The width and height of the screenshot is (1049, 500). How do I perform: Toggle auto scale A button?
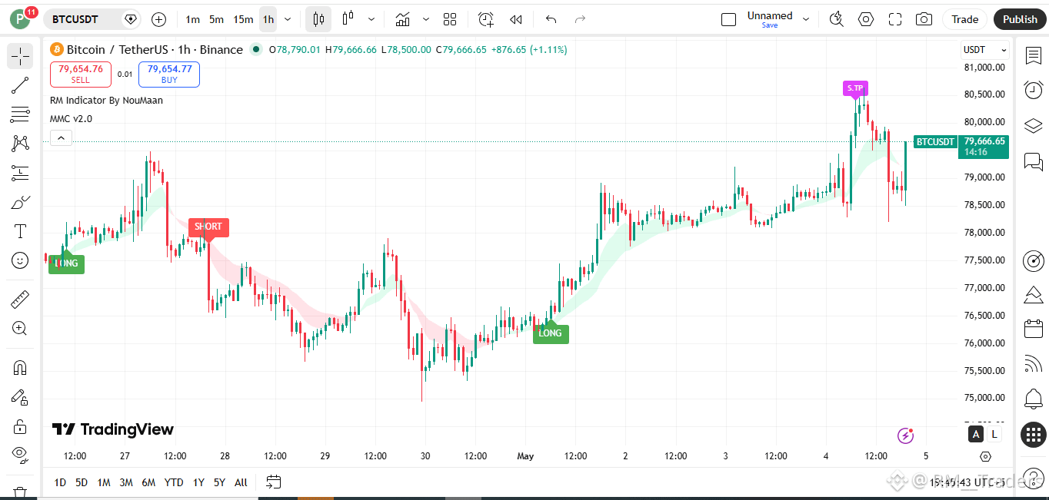(x=976, y=435)
